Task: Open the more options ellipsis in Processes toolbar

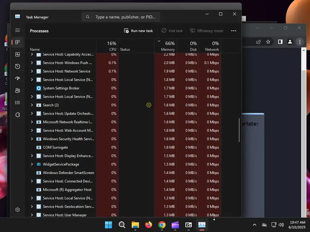Action: pyautogui.click(x=234, y=31)
